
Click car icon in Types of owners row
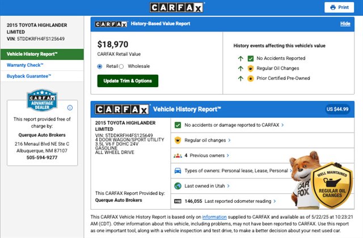[178, 171]
